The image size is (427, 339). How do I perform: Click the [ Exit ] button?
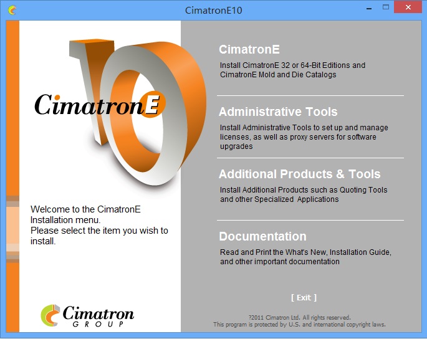pos(304,298)
